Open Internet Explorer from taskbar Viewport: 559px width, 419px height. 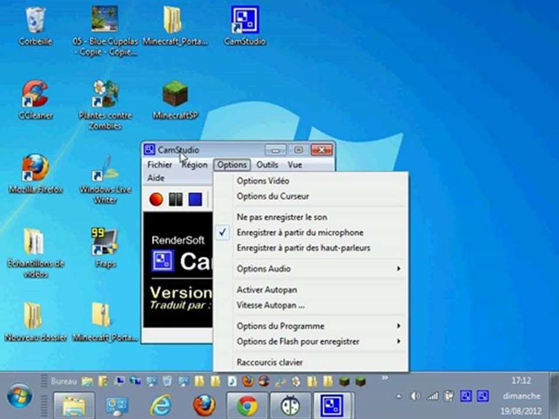160,405
